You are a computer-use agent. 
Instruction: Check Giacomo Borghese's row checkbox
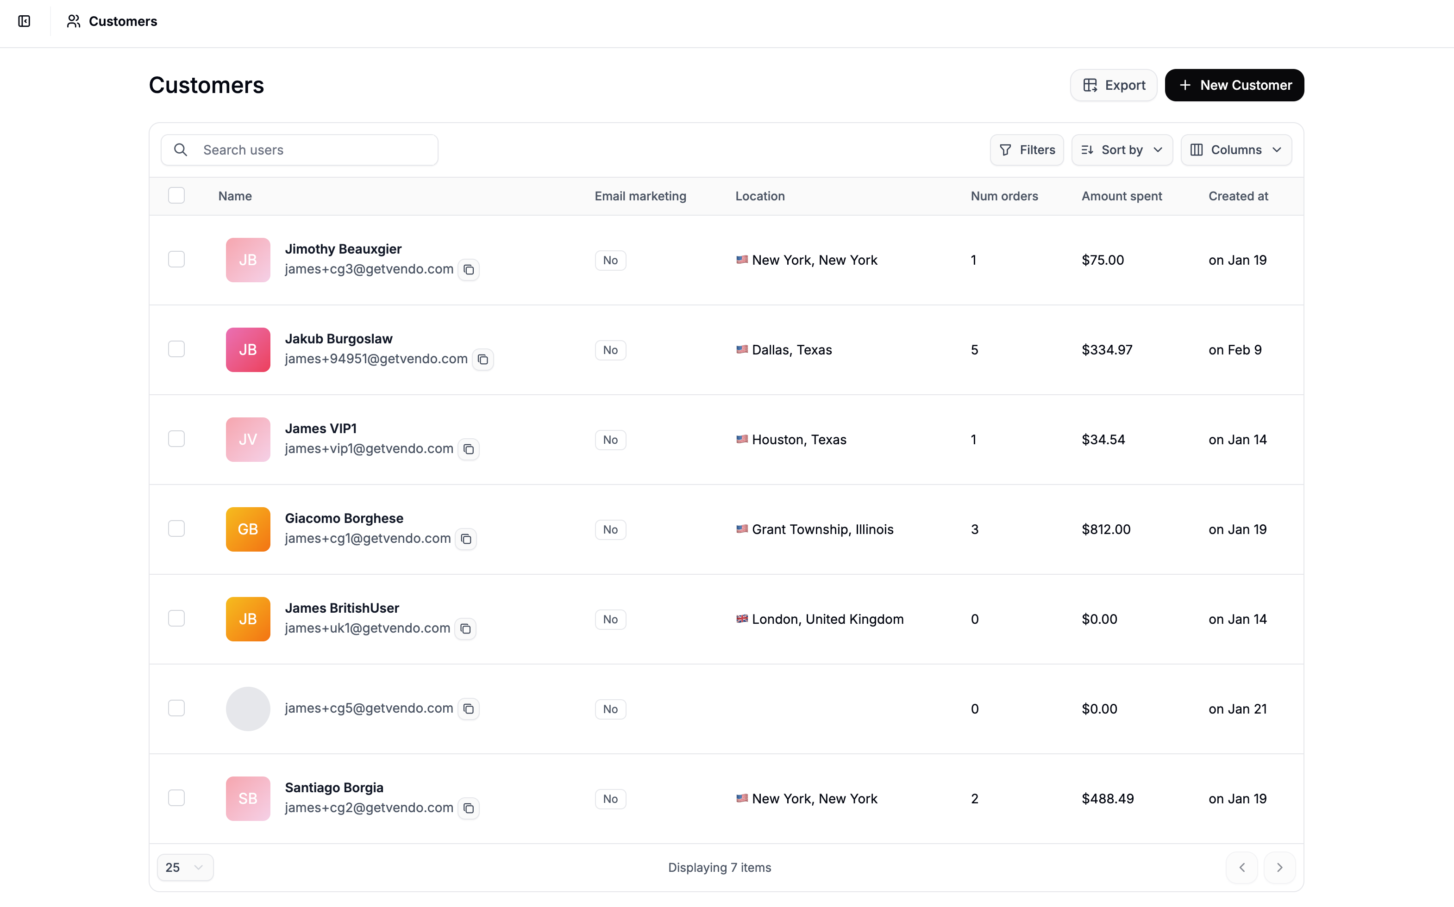coord(176,528)
